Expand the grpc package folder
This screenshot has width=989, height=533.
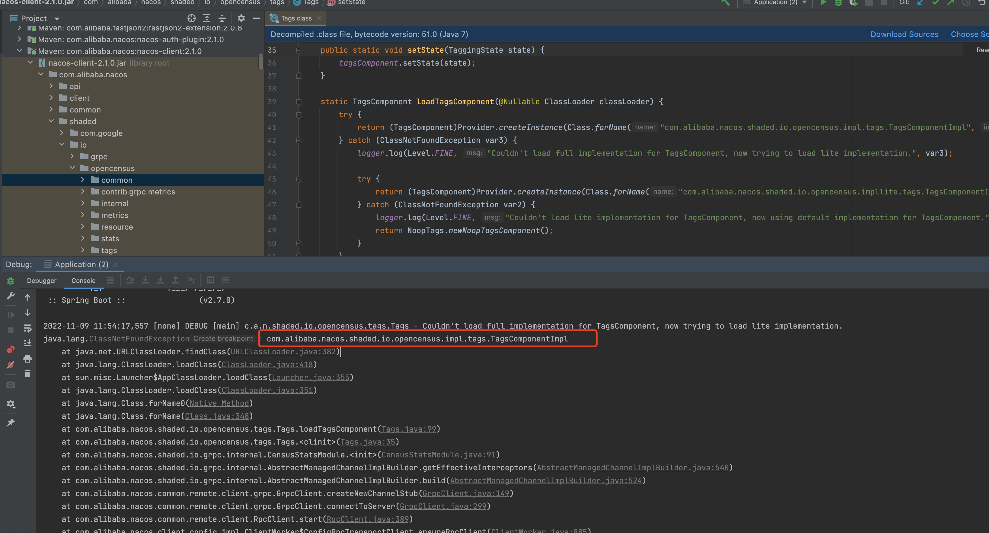(x=72, y=156)
